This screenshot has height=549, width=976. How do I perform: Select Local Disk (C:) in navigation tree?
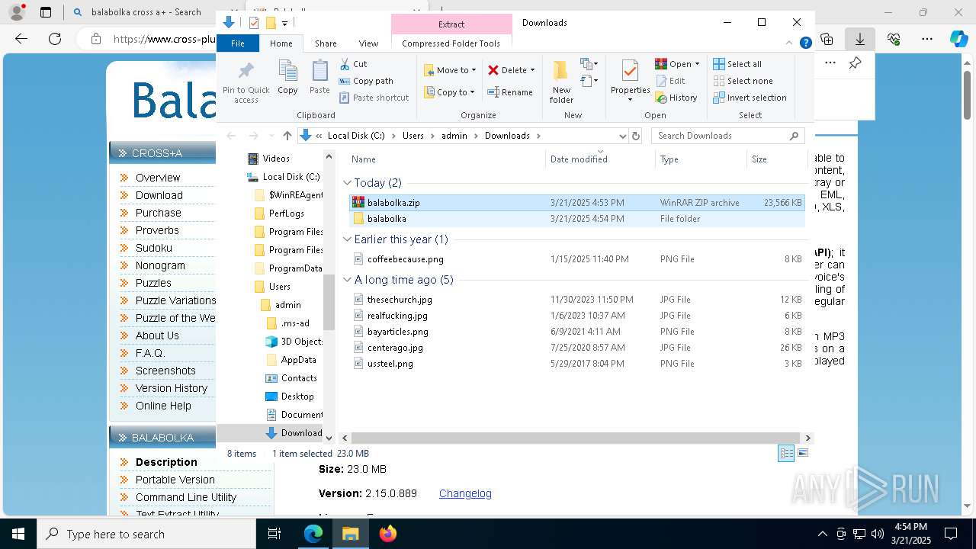[x=291, y=177]
